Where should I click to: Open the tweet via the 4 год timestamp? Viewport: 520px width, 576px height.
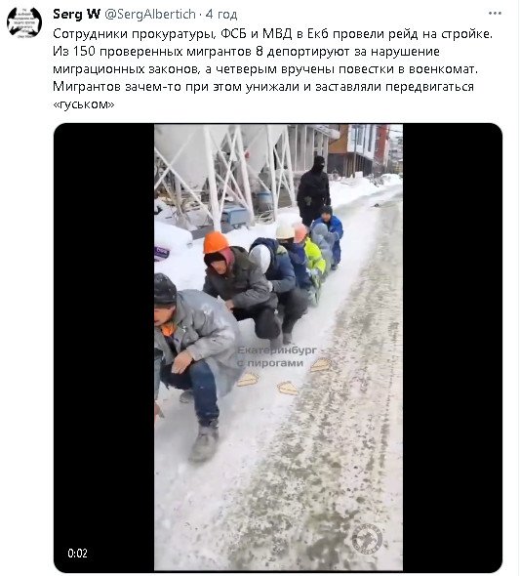coord(221,14)
